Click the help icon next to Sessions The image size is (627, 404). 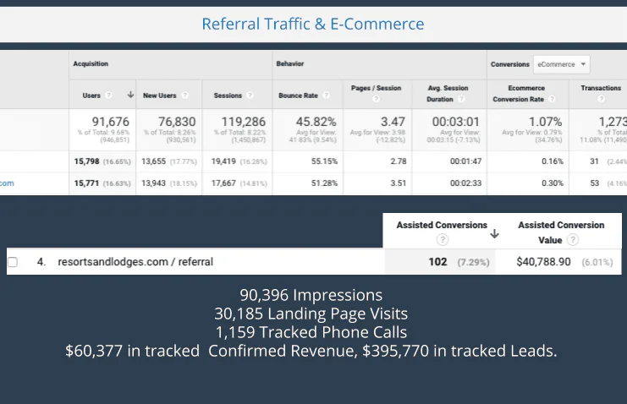250,96
